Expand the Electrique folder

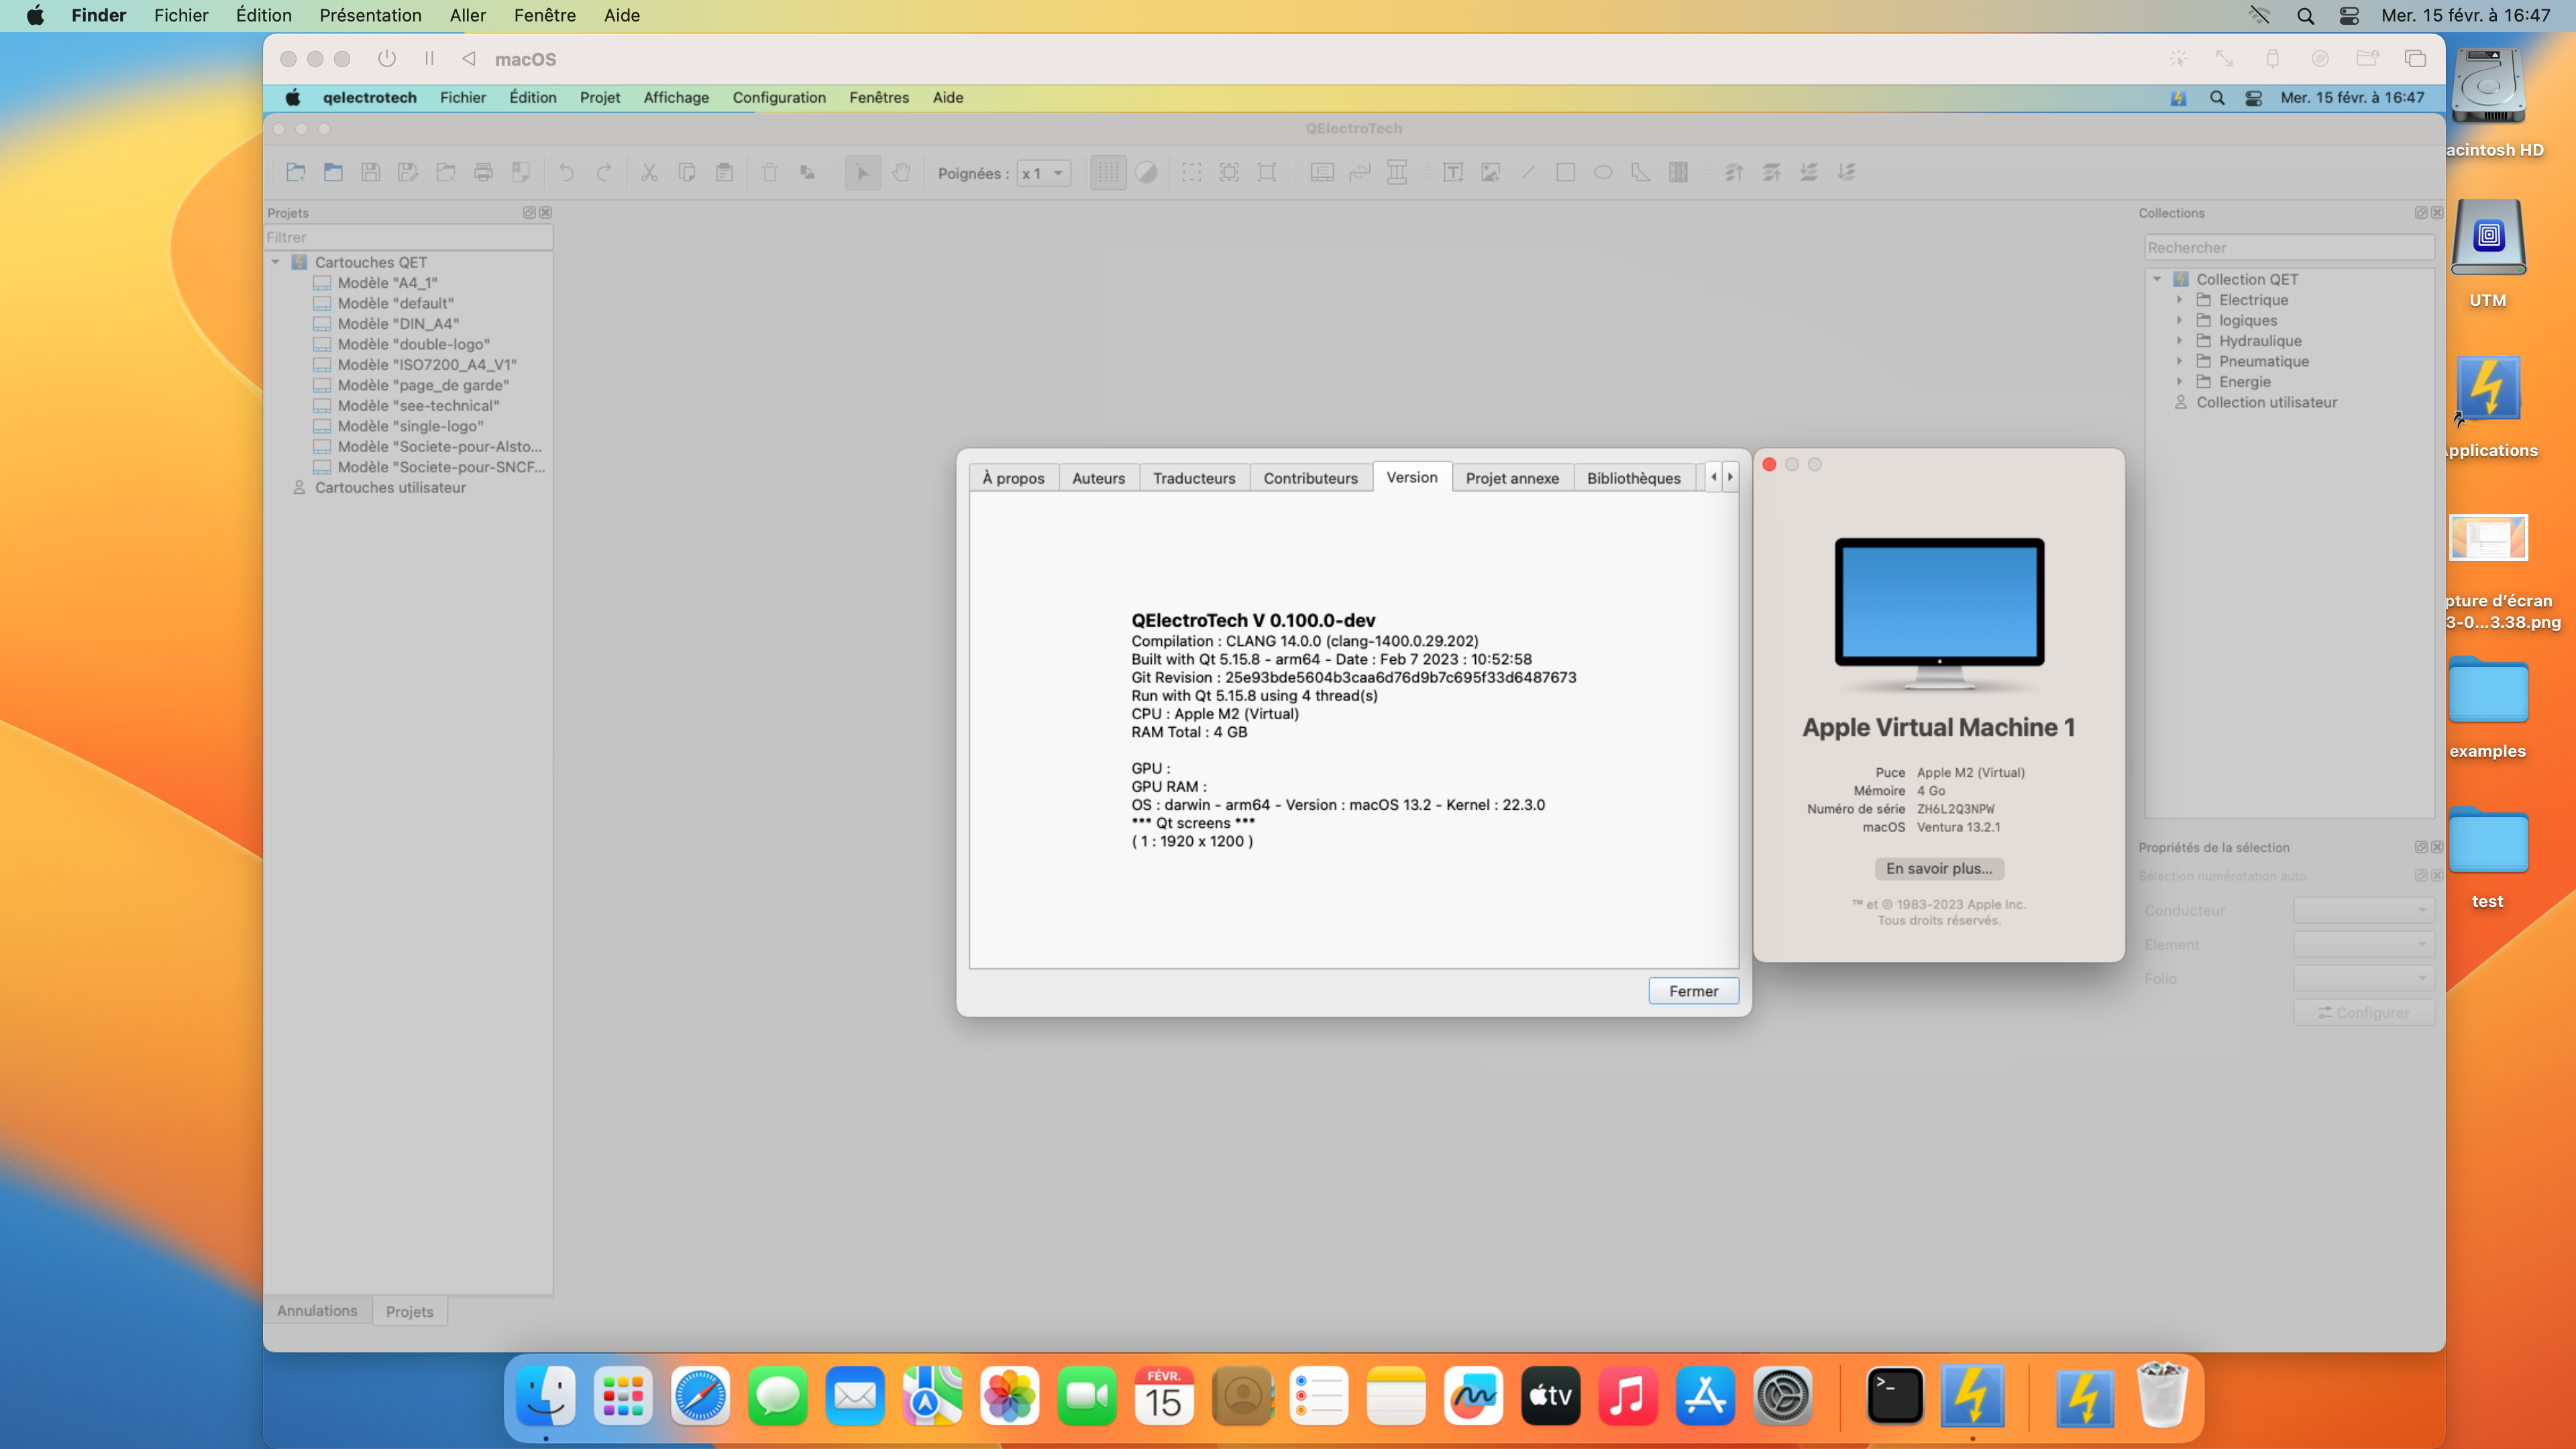pos(2180,300)
